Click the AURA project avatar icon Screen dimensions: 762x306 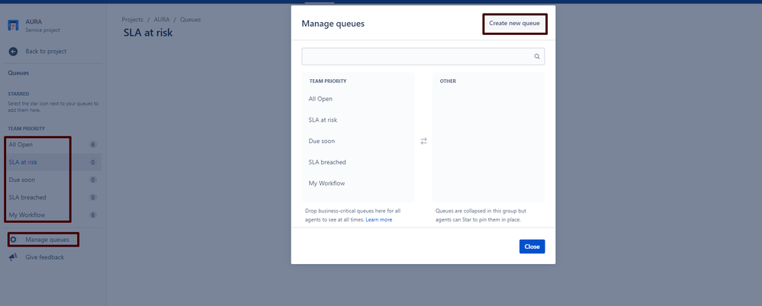click(13, 25)
